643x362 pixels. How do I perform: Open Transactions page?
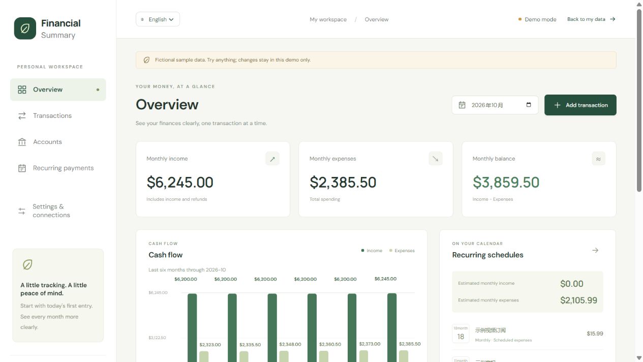[58, 116]
